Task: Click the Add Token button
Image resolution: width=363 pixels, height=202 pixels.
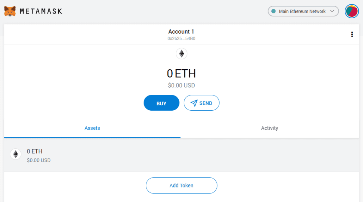Action: (181, 185)
